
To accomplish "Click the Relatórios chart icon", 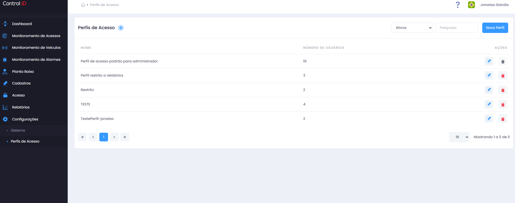I will coord(5,107).
